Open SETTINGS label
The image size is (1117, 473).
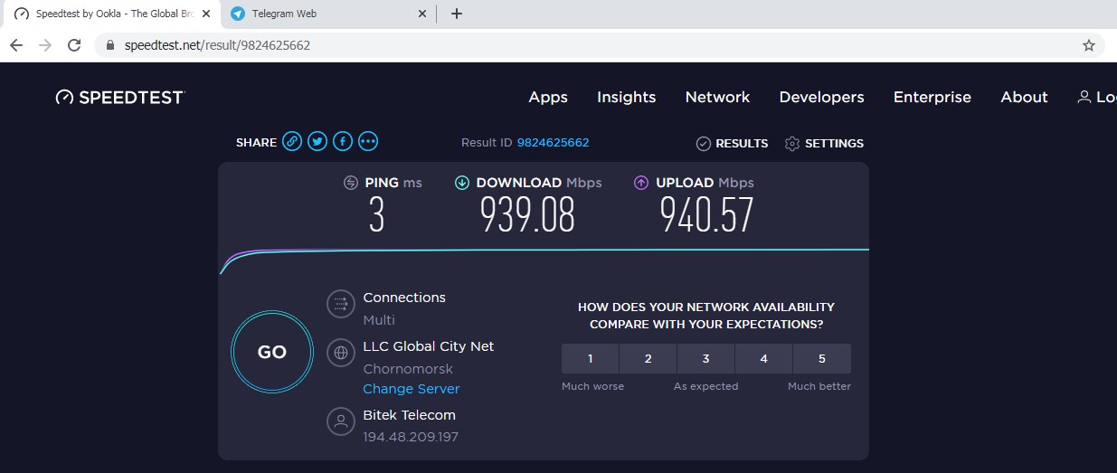pyautogui.click(x=834, y=143)
